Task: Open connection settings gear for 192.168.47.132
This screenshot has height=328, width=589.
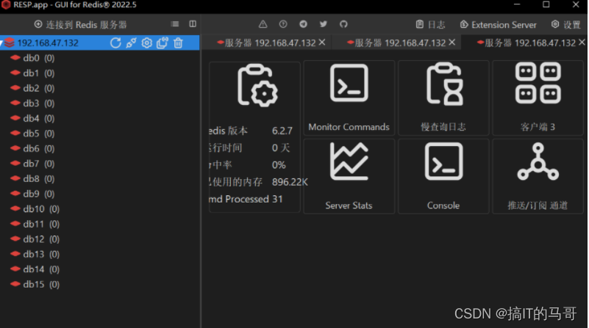Action: coord(147,43)
